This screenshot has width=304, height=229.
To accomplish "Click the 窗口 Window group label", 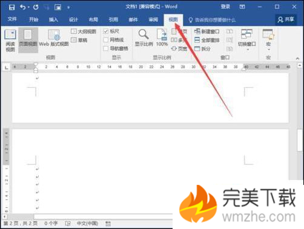I will point(225,57).
